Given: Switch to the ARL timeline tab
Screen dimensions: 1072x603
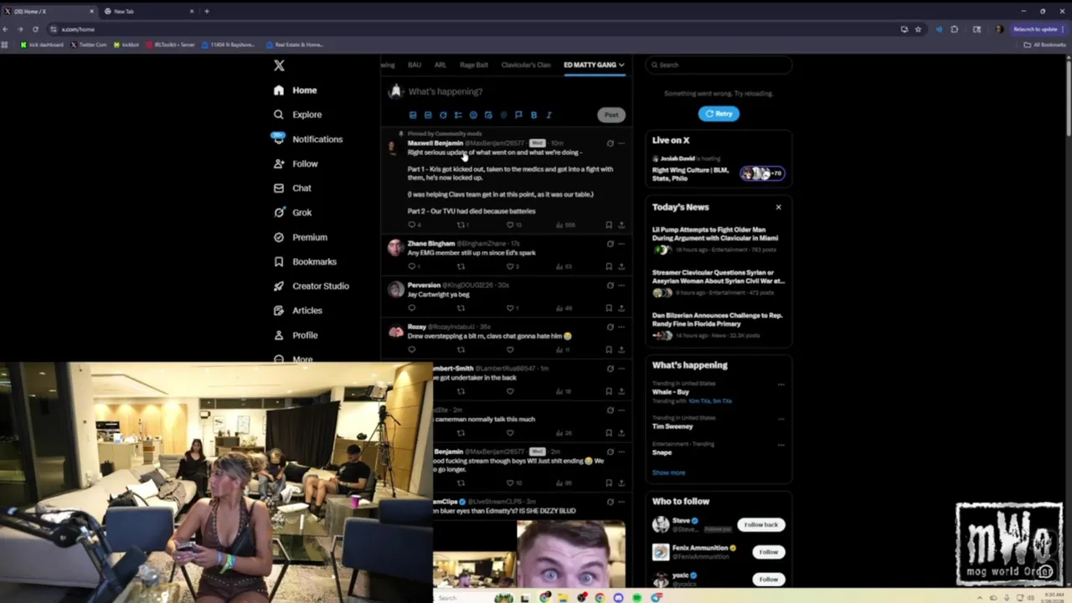Looking at the screenshot, I should point(441,64).
